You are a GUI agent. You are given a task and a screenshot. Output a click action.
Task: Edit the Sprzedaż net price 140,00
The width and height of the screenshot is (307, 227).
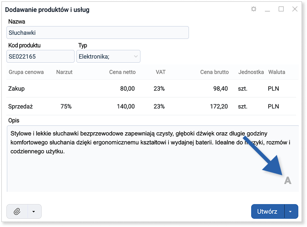coord(126,106)
